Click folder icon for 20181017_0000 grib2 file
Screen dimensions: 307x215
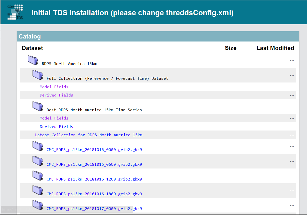38,205
